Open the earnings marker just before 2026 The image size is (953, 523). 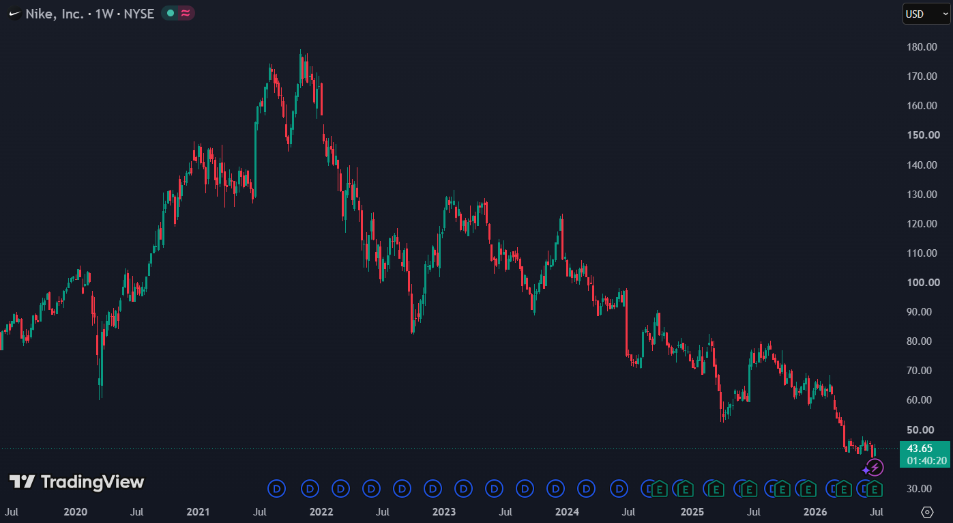point(808,488)
